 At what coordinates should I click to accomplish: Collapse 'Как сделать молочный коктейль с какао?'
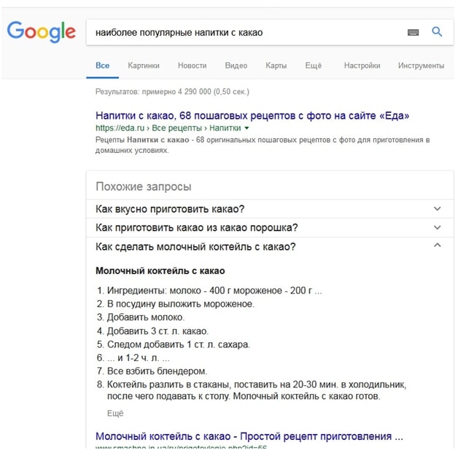[x=437, y=246]
